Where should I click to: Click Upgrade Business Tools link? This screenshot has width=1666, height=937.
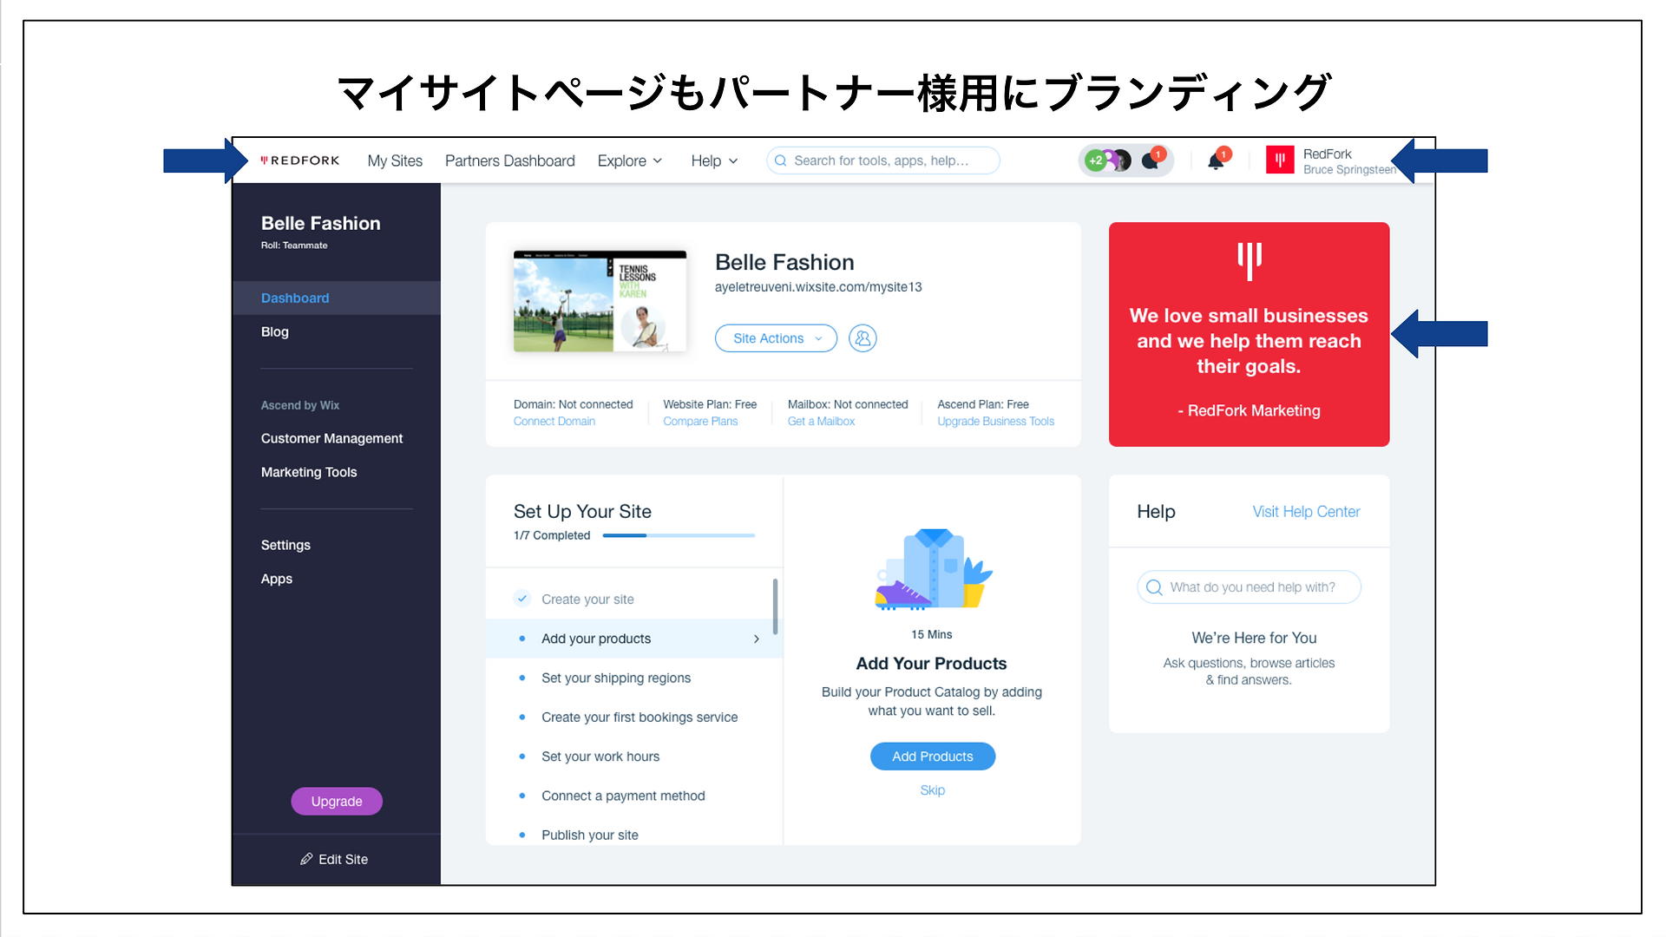click(996, 422)
